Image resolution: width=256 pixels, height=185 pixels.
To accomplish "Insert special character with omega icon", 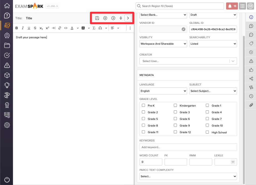I will [x=100, y=28].
